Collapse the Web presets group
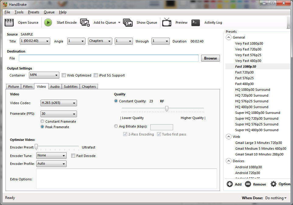The image size is (293, 205). point(228,137)
